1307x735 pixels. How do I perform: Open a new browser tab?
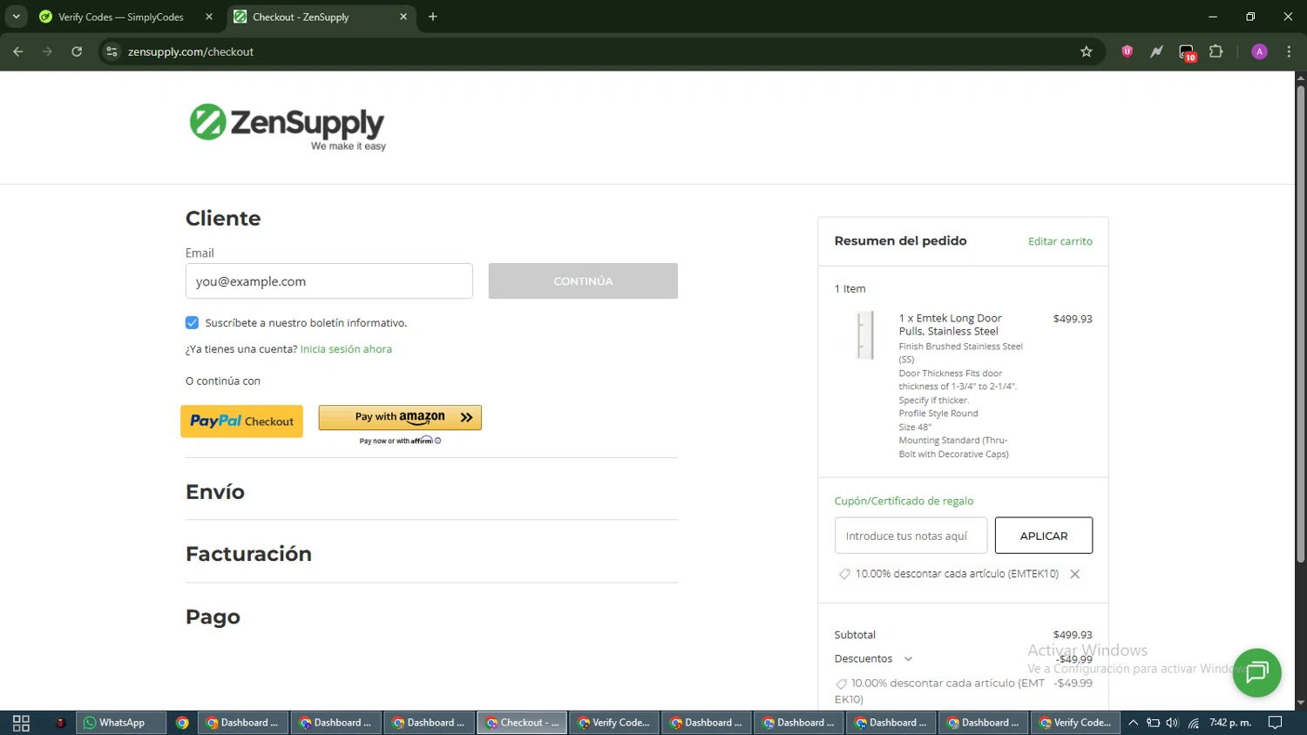point(433,17)
